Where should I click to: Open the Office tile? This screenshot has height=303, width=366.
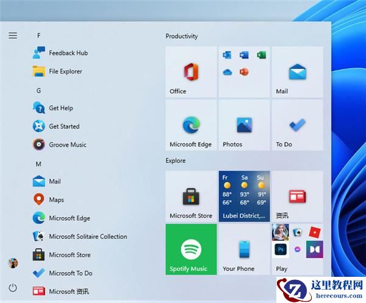click(191, 72)
